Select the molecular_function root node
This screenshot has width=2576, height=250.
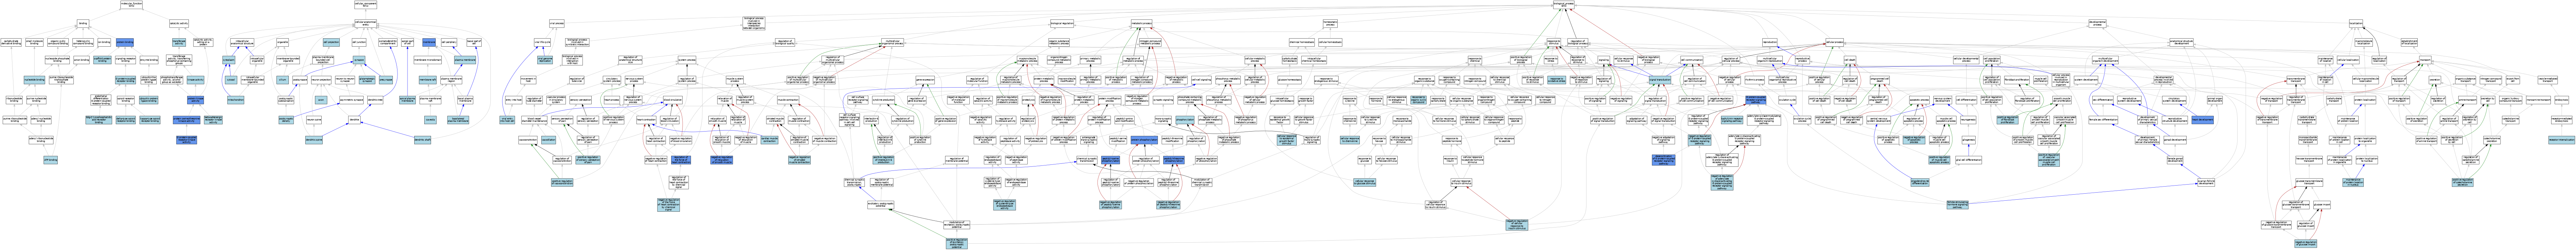click(x=131, y=5)
